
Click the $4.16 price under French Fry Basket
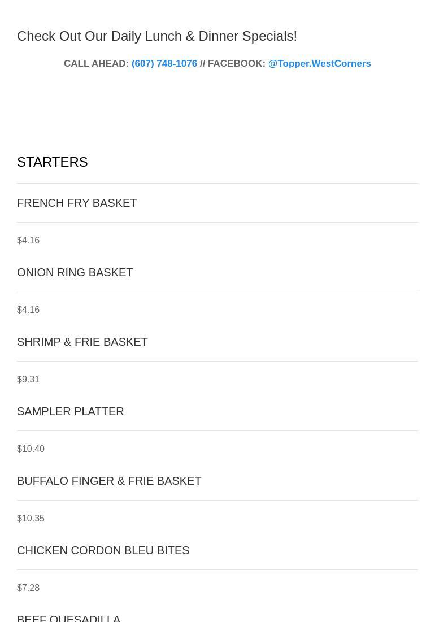(x=28, y=241)
